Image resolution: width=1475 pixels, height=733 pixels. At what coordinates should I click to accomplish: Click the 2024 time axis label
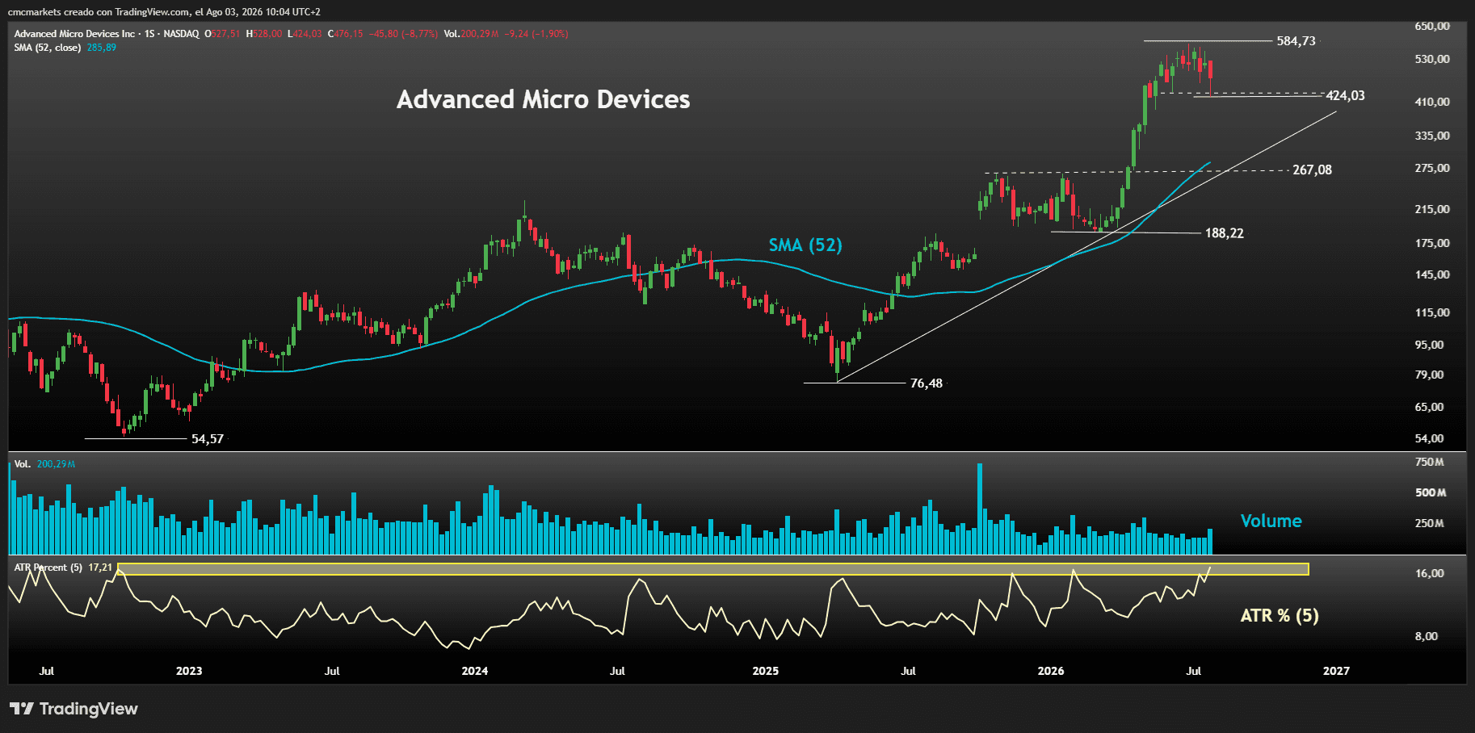pos(475,672)
